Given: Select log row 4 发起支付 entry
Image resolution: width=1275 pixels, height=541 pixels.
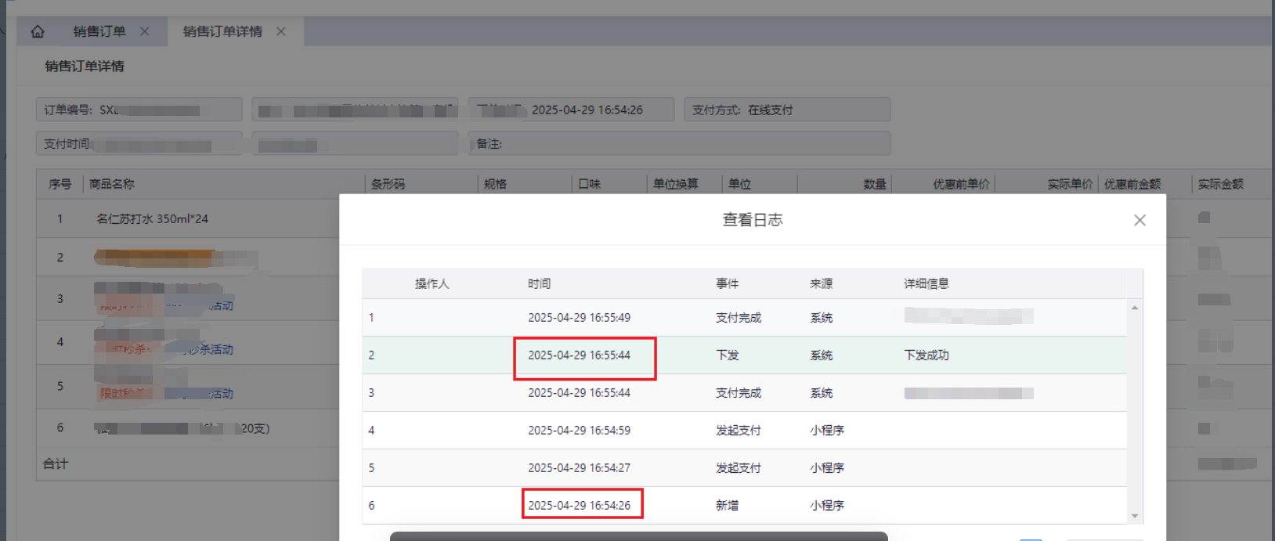Looking at the screenshot, I should (x=738, y=431).
